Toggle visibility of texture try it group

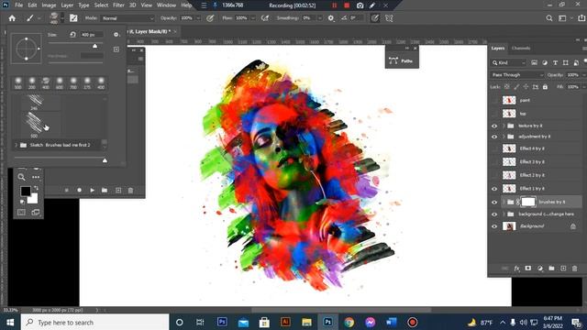point(494,126)
